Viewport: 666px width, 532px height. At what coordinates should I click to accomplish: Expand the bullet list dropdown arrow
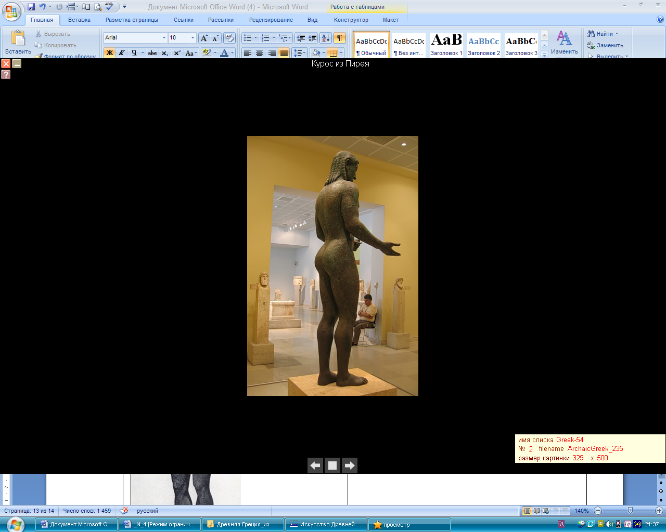255,38
